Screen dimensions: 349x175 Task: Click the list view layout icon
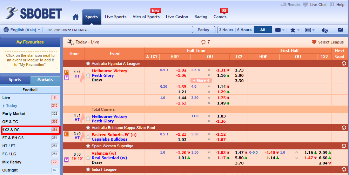(x=308, y=30)
